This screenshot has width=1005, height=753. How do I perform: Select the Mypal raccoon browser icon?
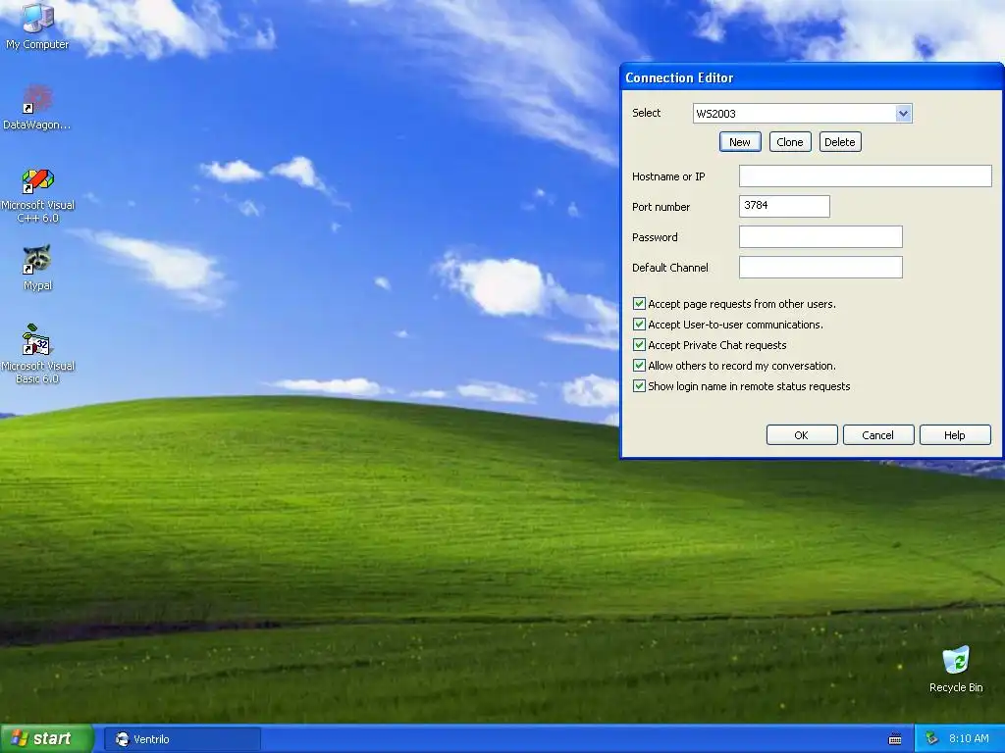point(37,267)
